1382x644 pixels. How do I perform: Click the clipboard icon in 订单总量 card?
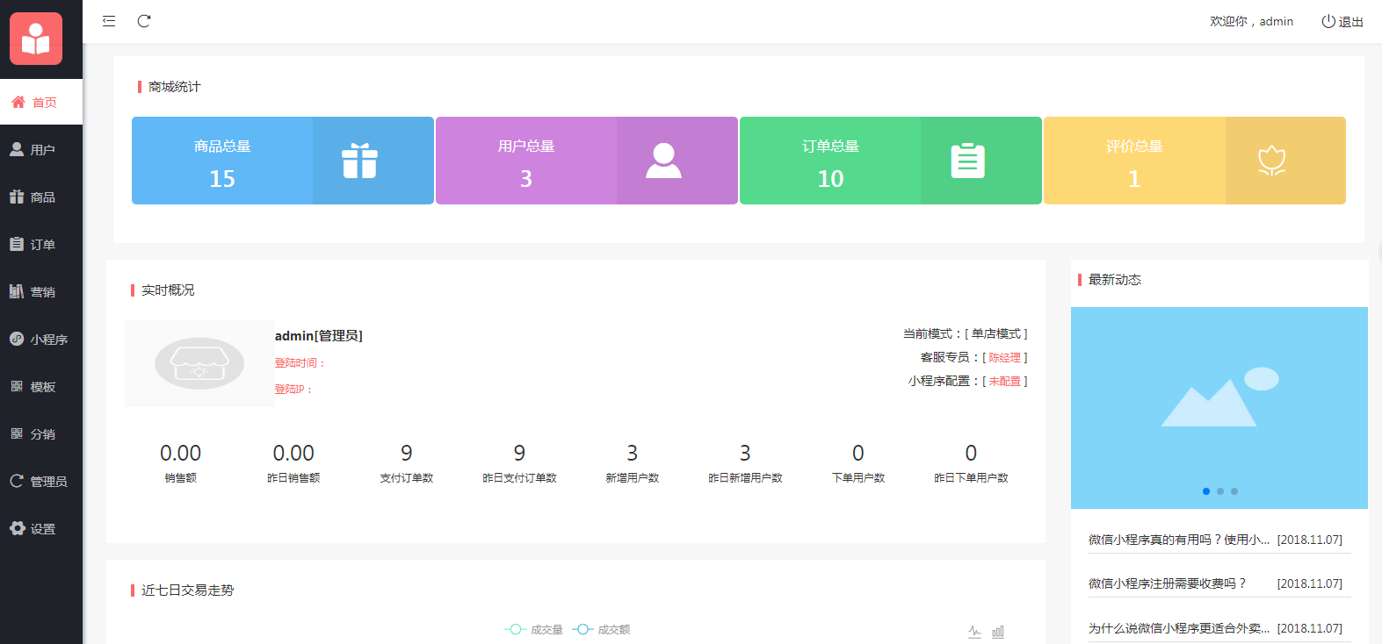tap(968, 161)
